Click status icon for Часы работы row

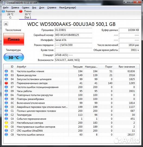(x=6, y=91)
